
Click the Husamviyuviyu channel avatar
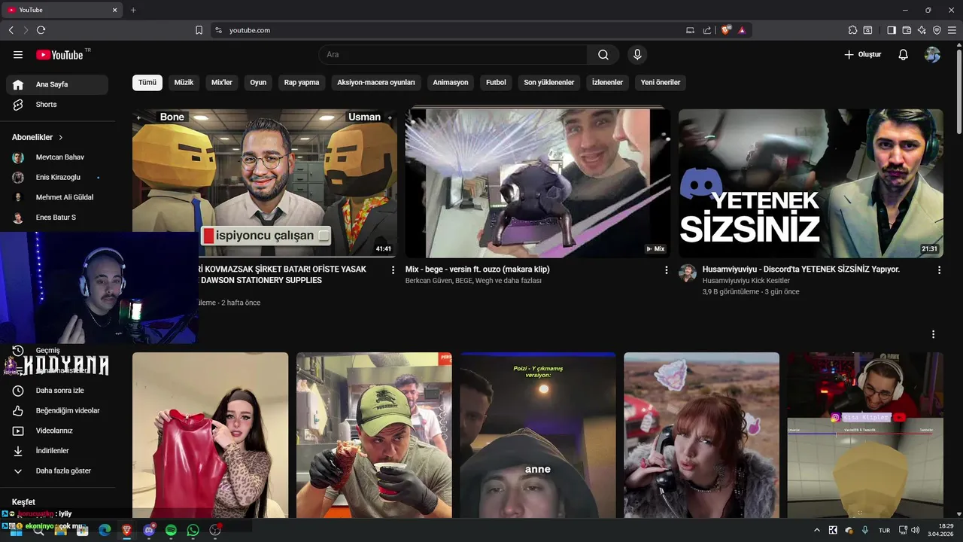[x=688, y=273]
